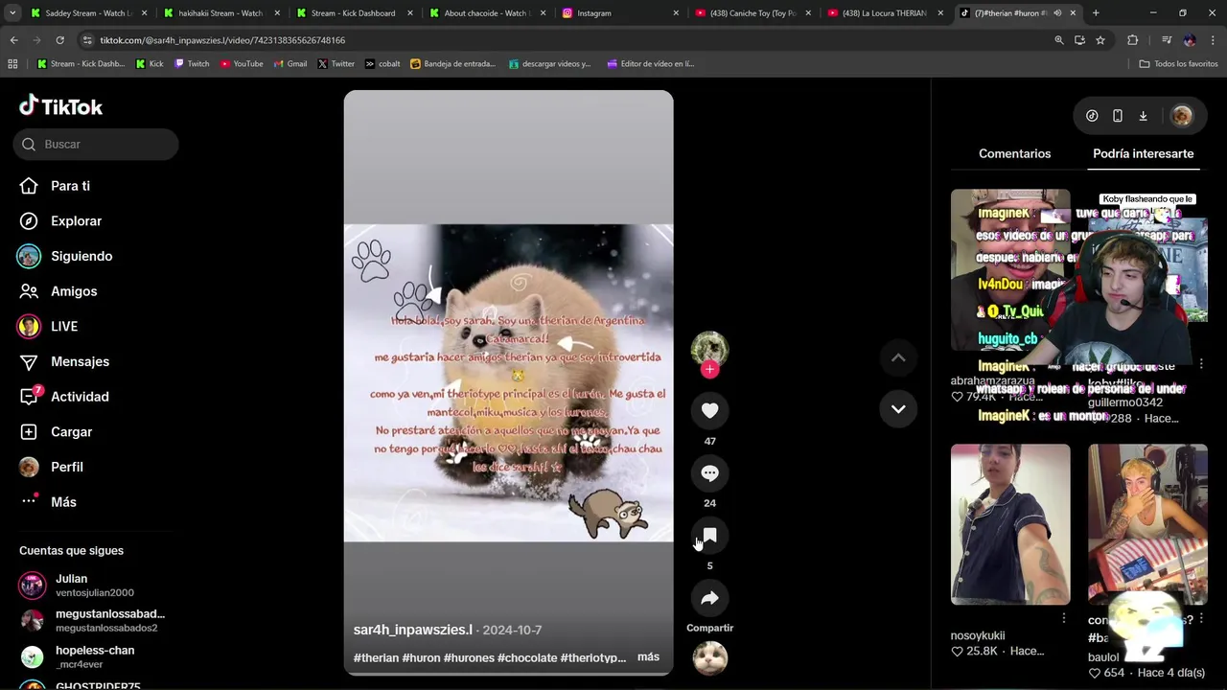
Task: Click the phone app icon top right
Action: pyautogui.click(x=1118, y=116)
